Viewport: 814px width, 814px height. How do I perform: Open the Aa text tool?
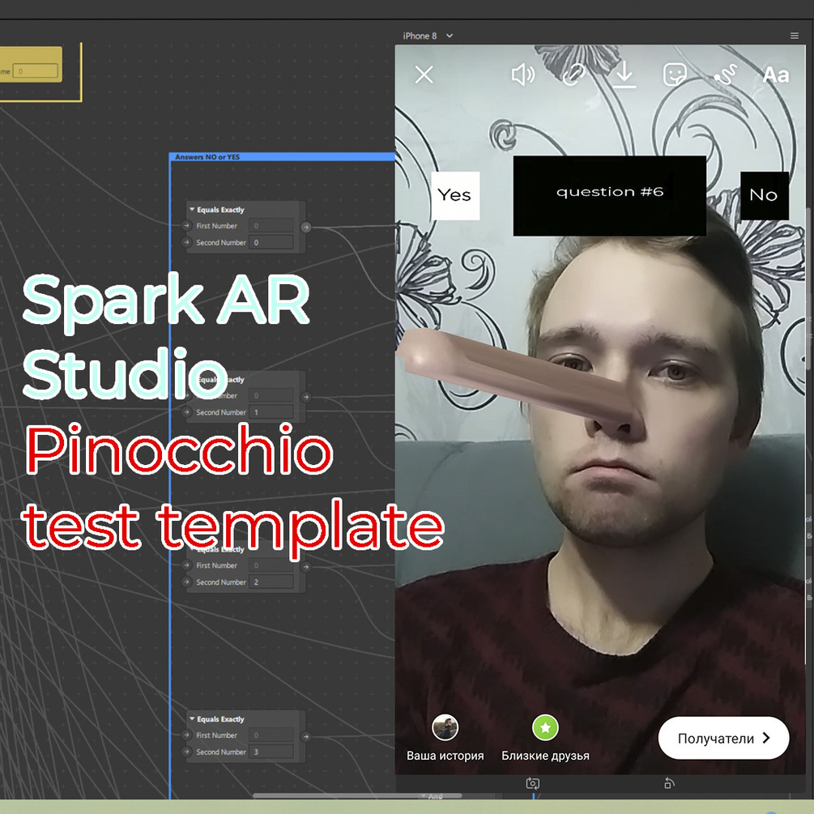pos(776,75)
